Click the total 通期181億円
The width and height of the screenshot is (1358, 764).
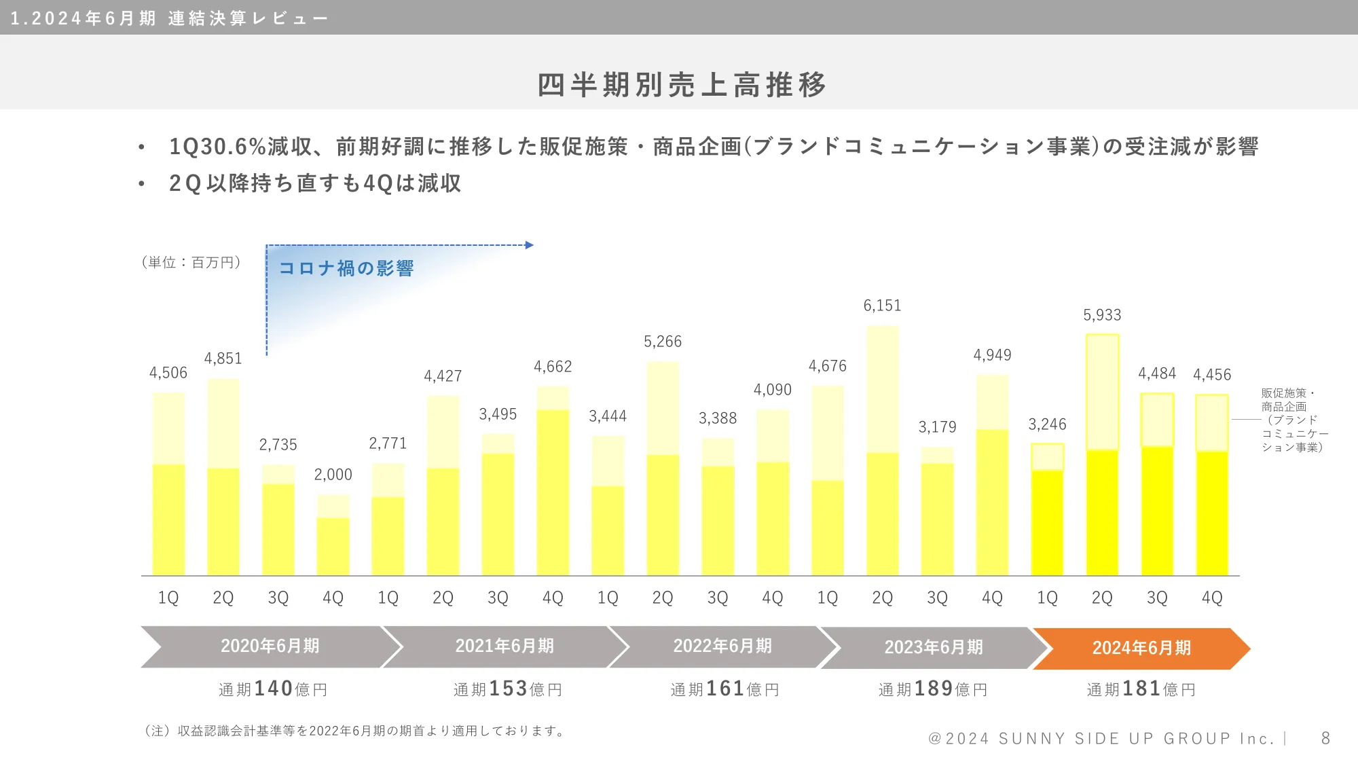1141,689
